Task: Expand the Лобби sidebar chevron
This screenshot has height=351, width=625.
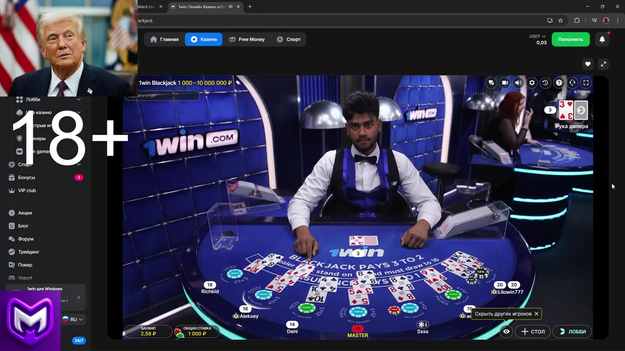Action: click(79, 99)
